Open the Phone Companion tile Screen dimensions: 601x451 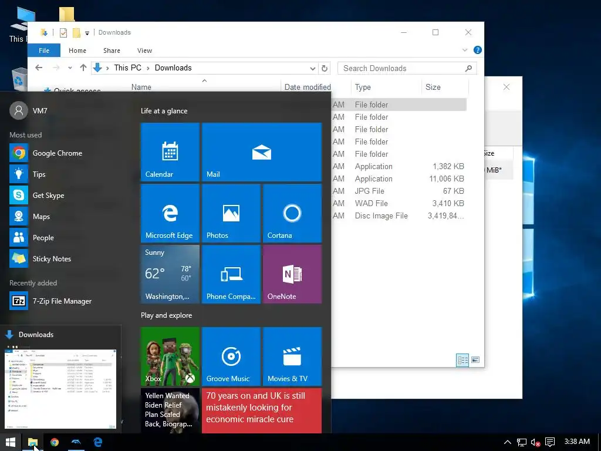(x=231, y=274)
